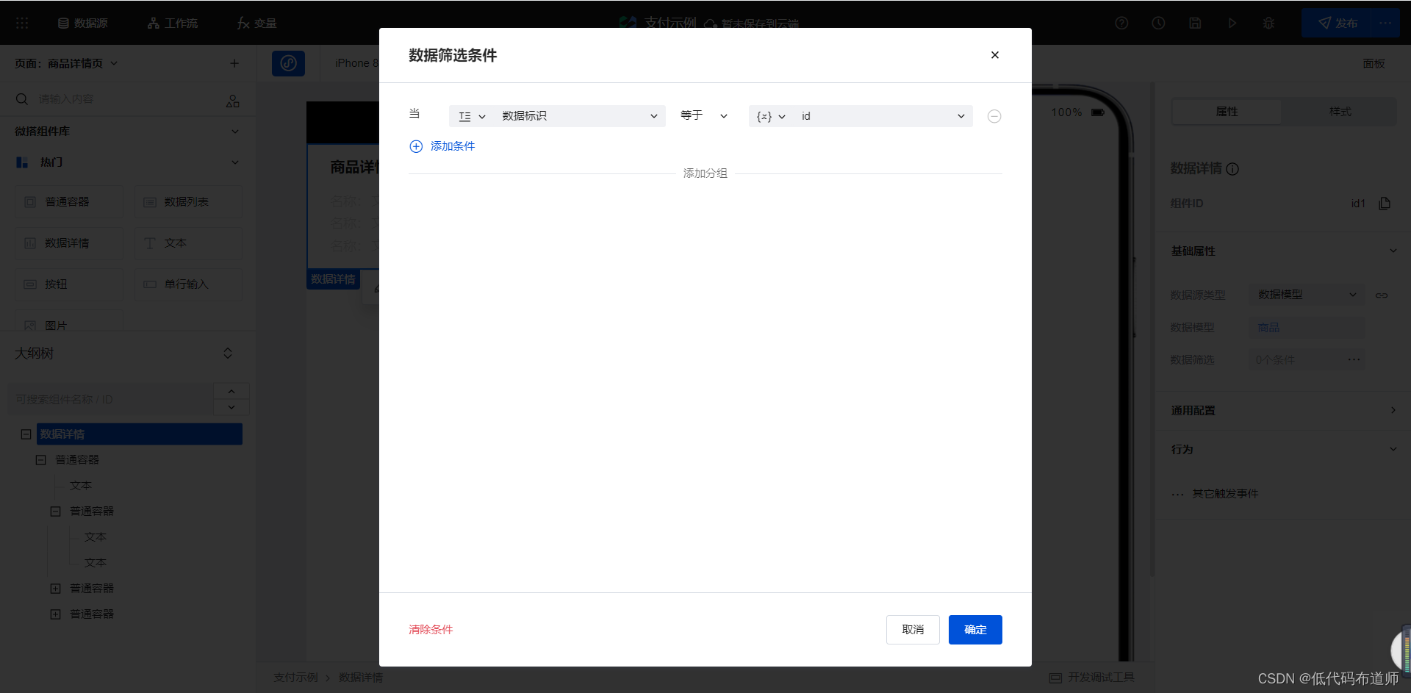The image size is (1411, 693).
Task: Click 其它触发事件 entry
Action: [1225, 494]
